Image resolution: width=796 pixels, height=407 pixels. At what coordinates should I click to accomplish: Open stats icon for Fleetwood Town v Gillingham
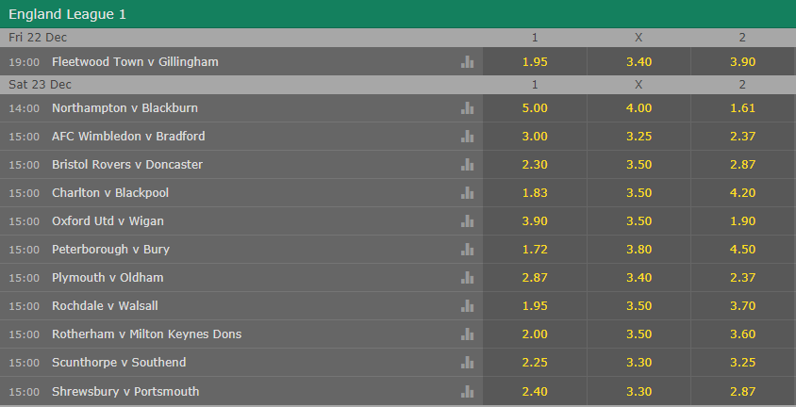pos(467,62)
